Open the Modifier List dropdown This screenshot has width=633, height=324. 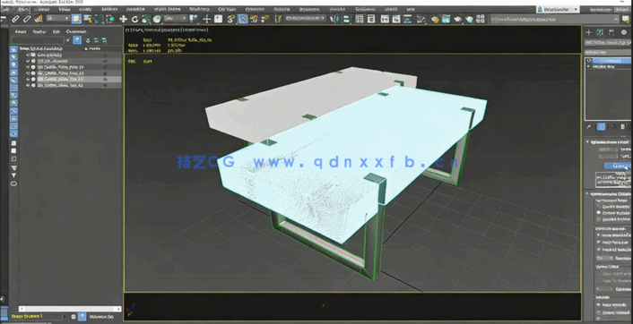tap(608, 52)
